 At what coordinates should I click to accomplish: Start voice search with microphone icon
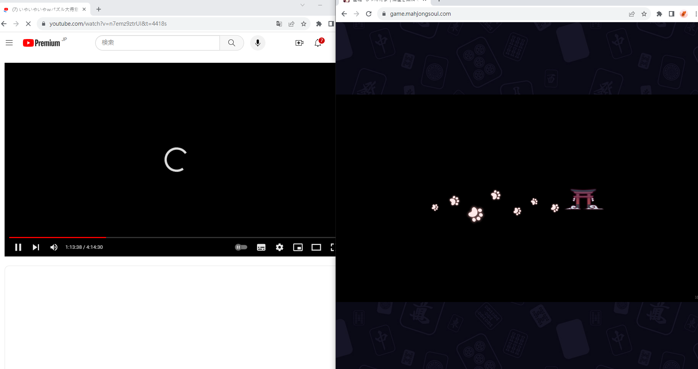coord(258,43)
